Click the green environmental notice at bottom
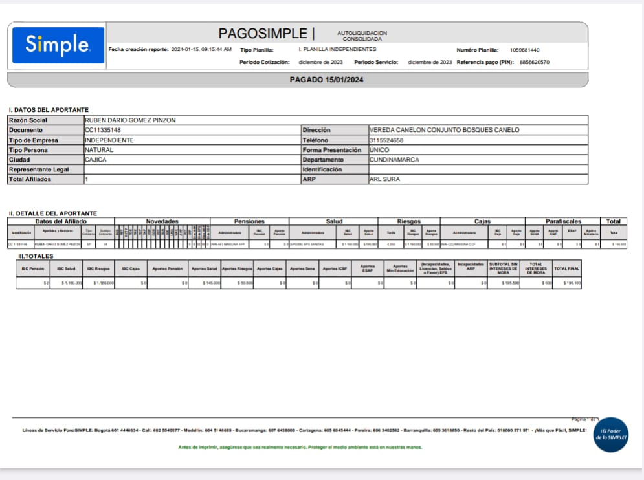The width and height of the screenshot is (644, 480). click(300, 447)
